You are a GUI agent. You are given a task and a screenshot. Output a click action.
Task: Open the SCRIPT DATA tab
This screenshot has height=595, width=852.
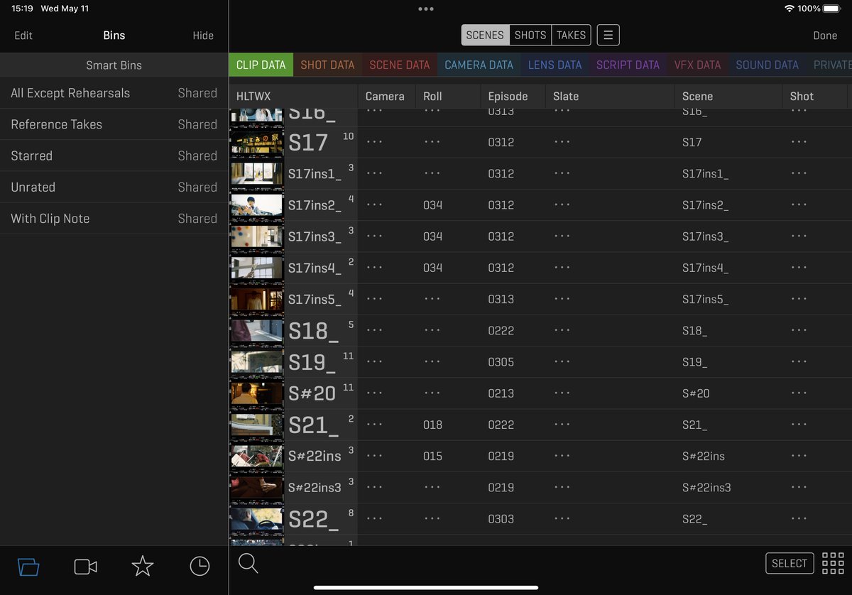click(x=628, y=65)
